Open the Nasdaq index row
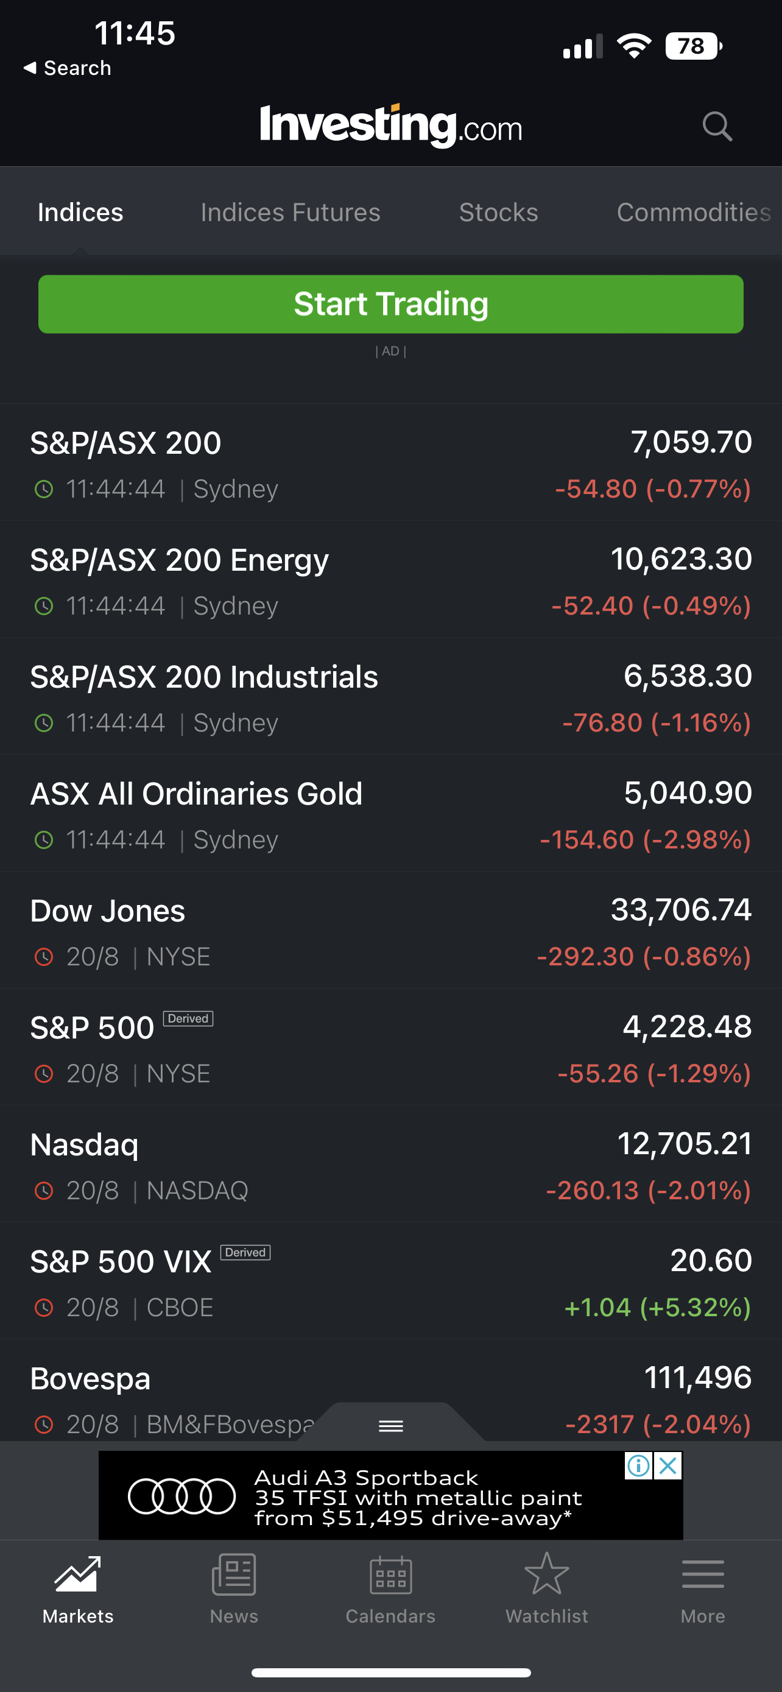The image size is (782, 1692). tap(390, 1165)
